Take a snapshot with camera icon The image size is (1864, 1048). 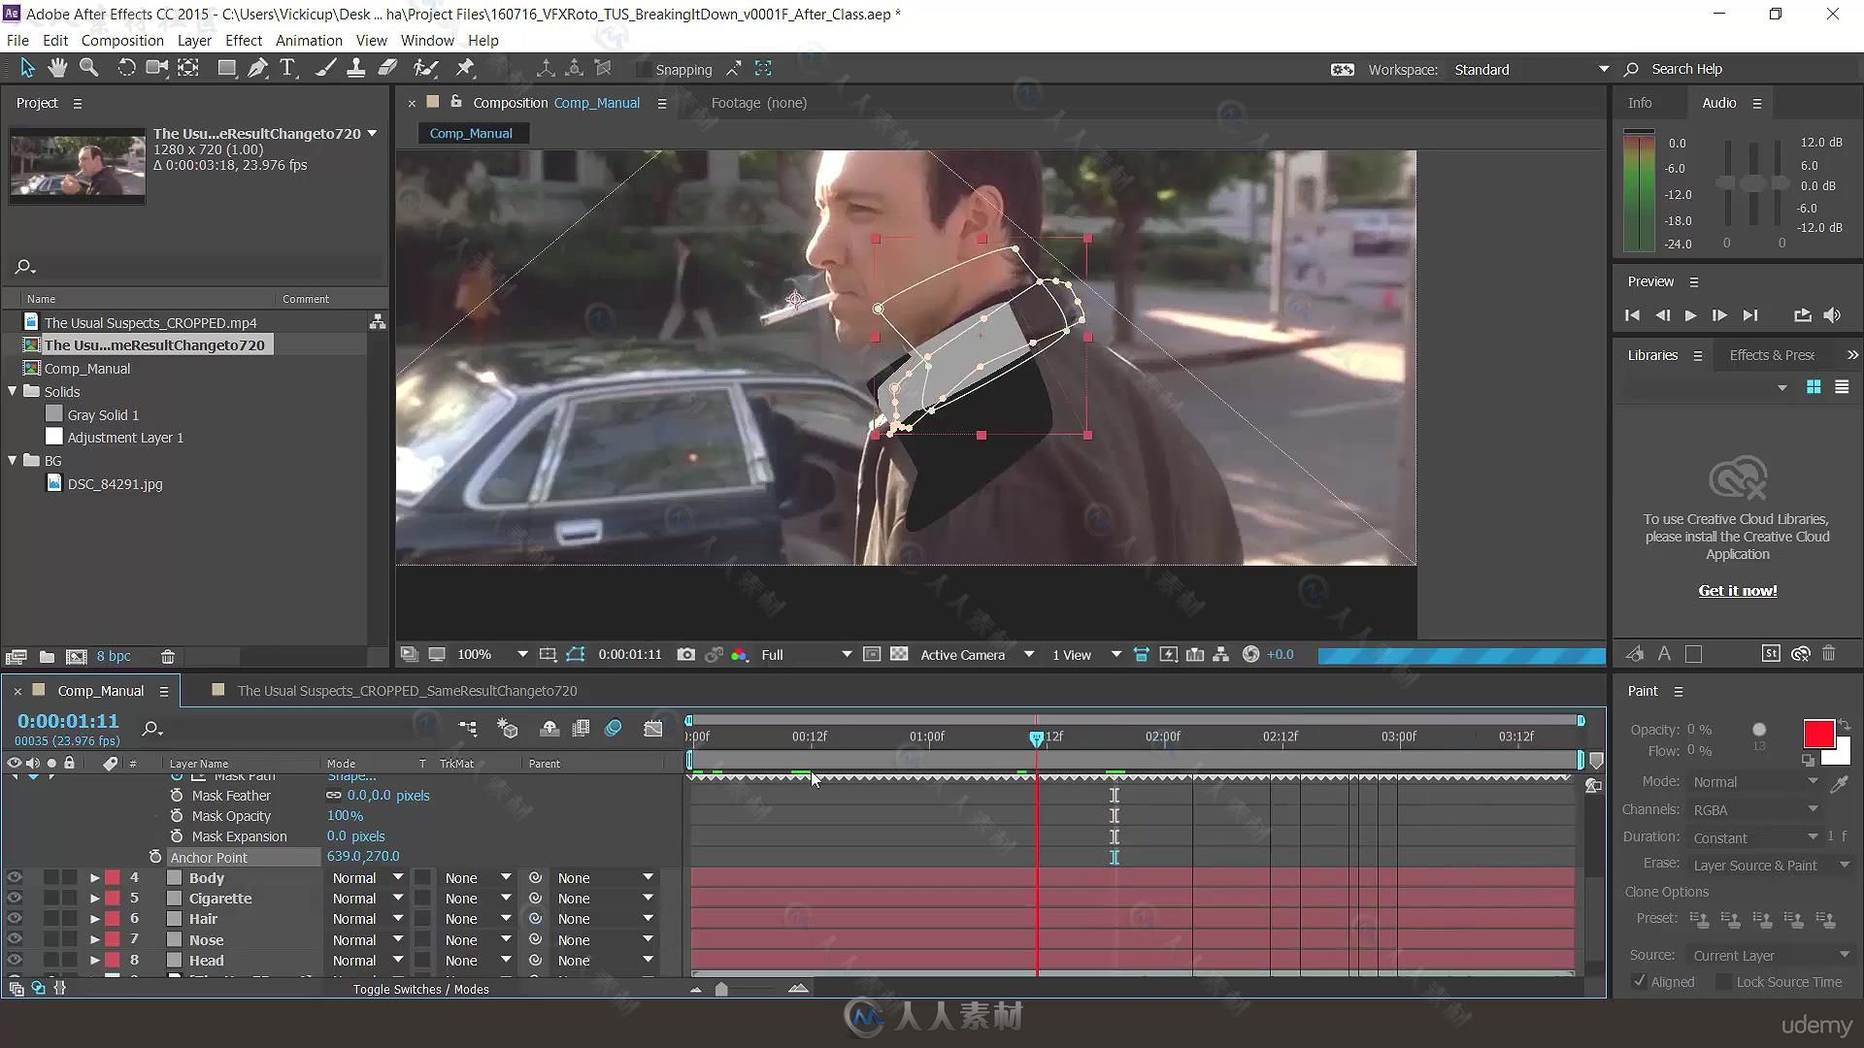(686, 655)
